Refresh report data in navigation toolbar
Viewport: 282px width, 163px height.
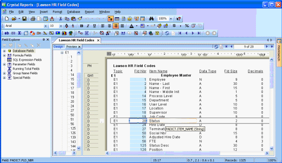[x=167, y=33]
